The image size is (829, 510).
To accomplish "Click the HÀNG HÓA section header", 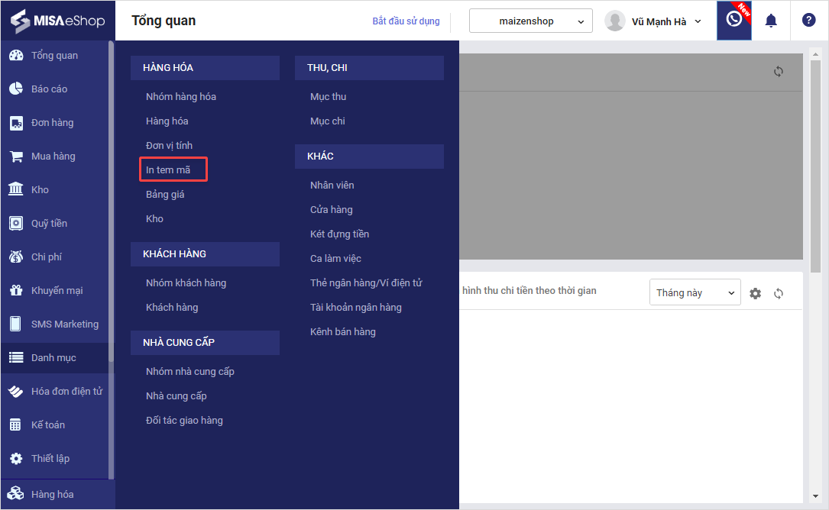I will 205,68.
